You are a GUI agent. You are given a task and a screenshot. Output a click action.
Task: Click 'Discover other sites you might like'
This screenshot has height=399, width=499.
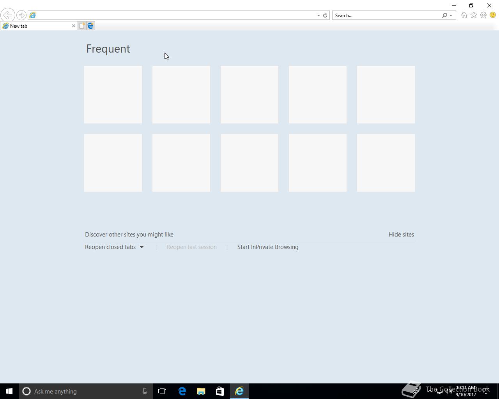tap(129, 235)
